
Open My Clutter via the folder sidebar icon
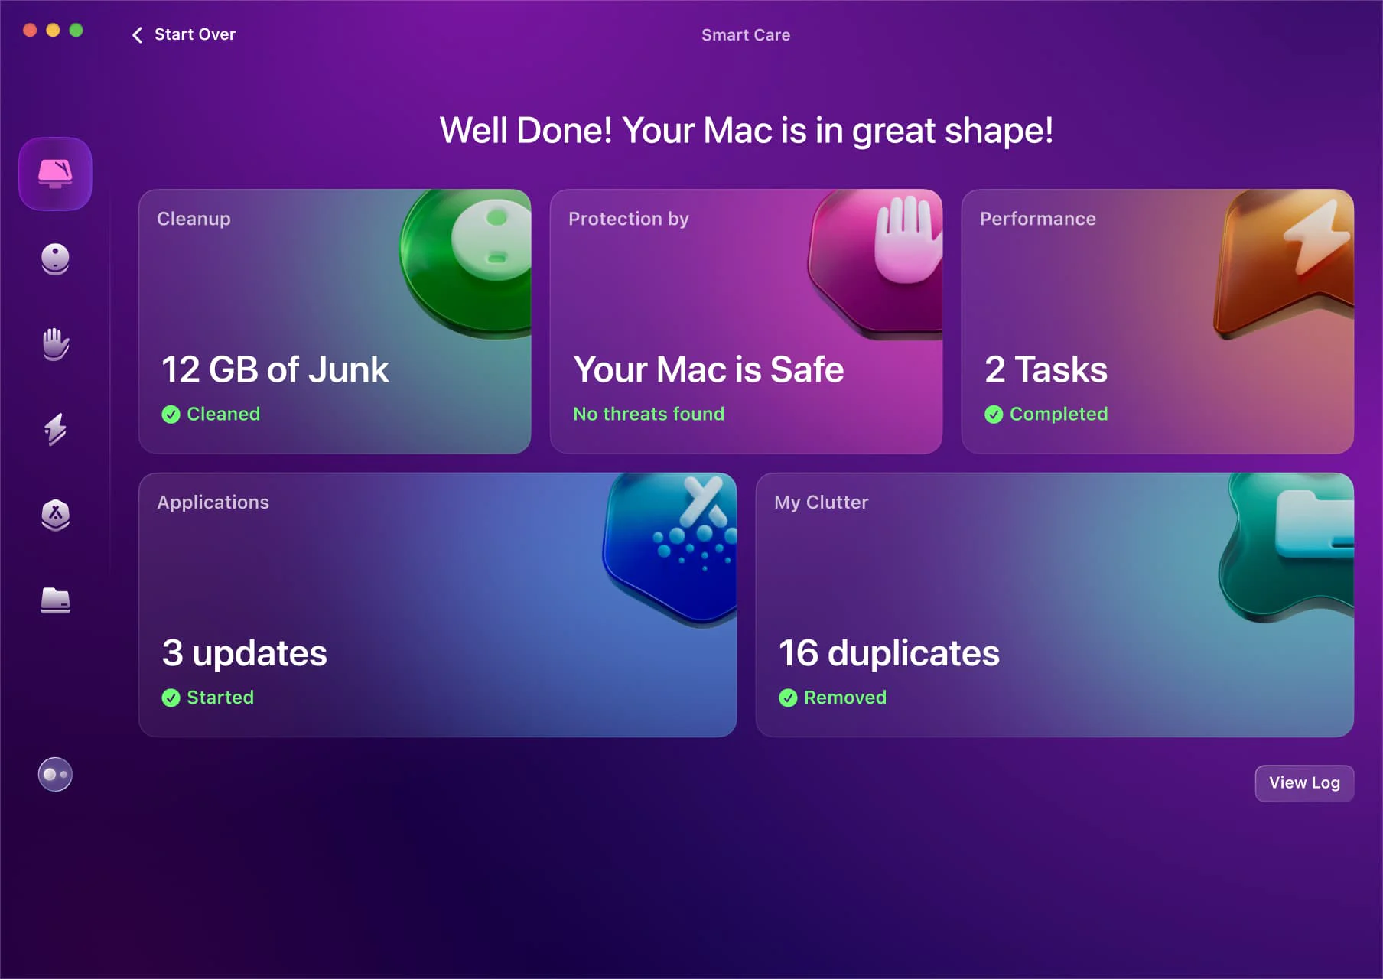(54, 601)
